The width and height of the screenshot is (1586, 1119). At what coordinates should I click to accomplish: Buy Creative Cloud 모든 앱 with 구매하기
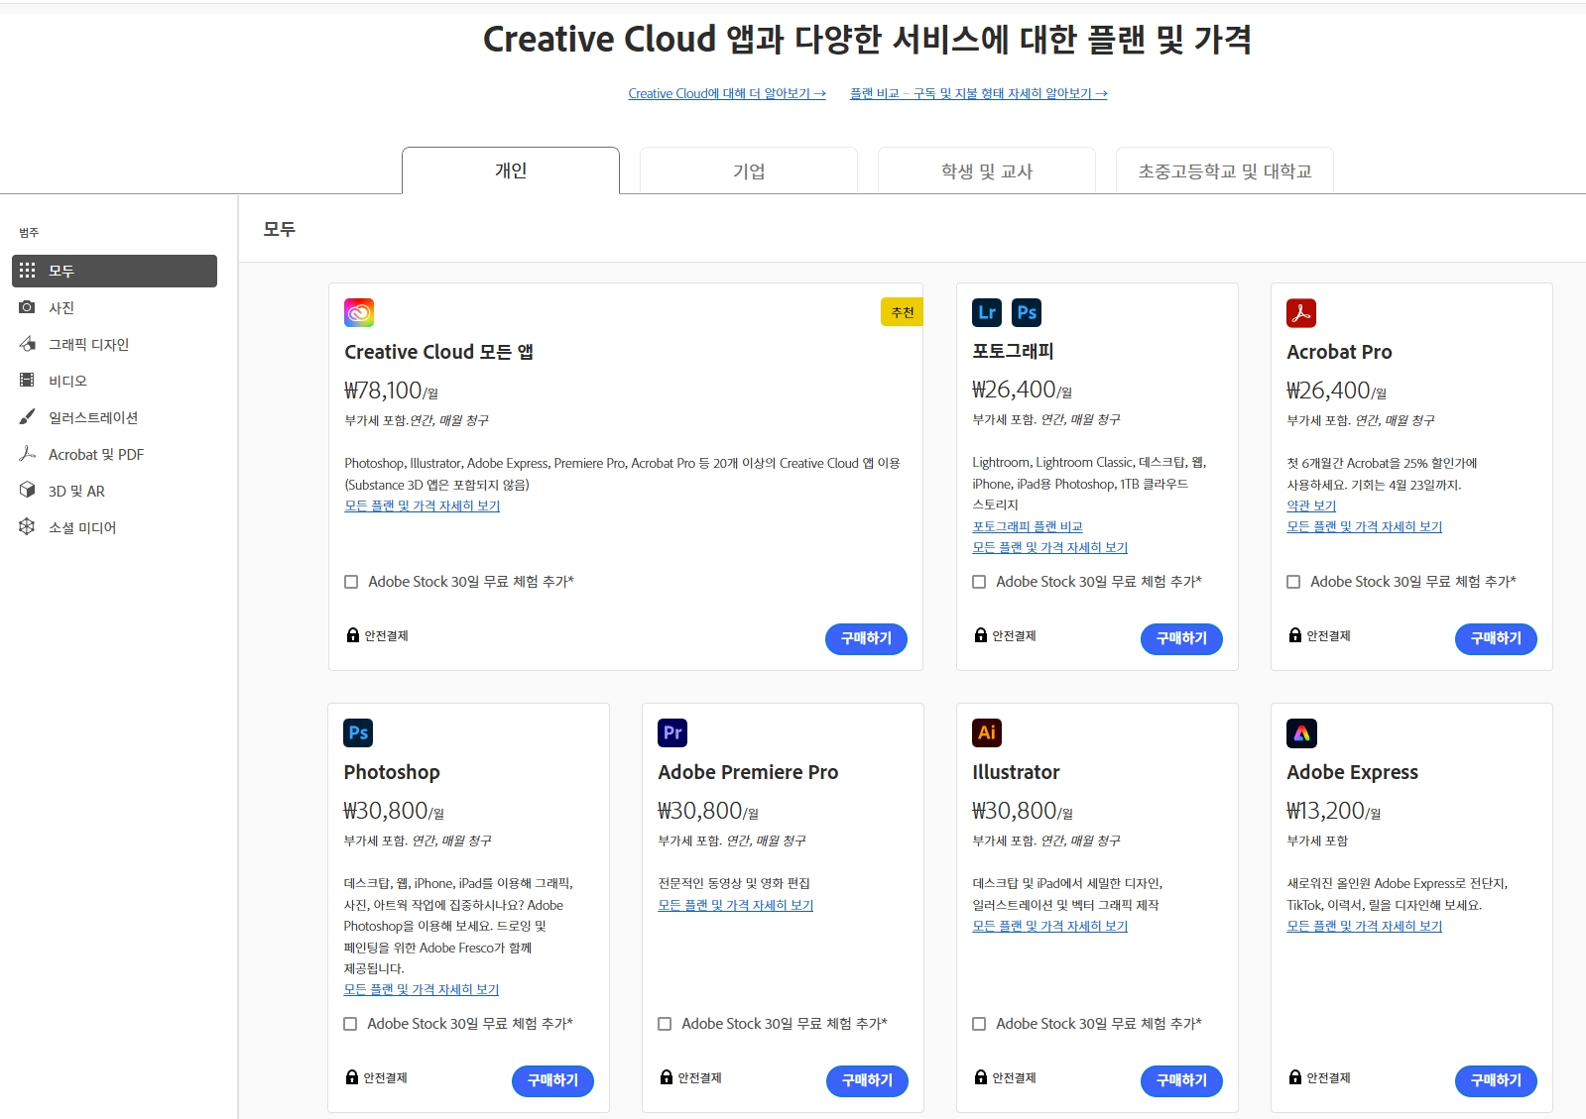[866, 638]
